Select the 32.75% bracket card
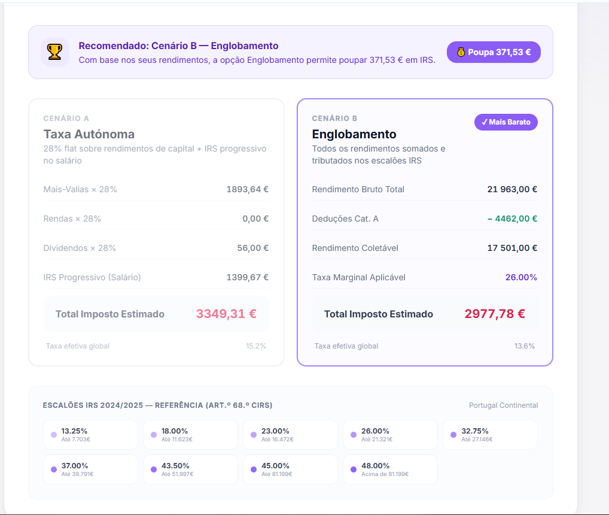The image size is (609, 515). tap(490, 435)
